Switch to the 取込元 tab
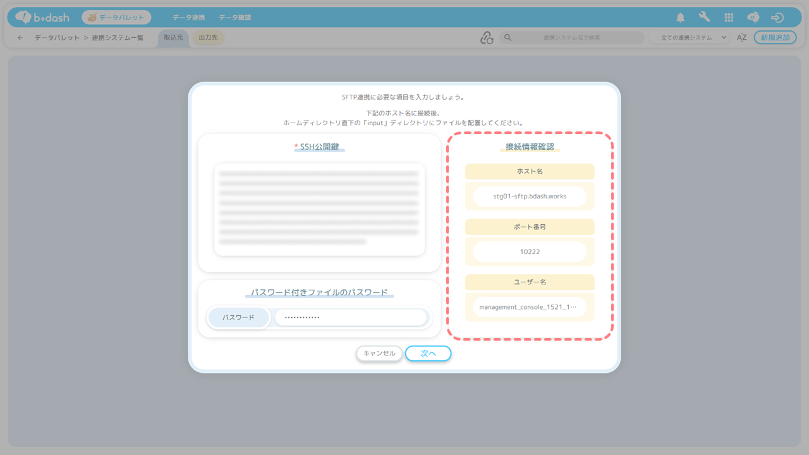This screenshot has height=455, width=809. 173,38
